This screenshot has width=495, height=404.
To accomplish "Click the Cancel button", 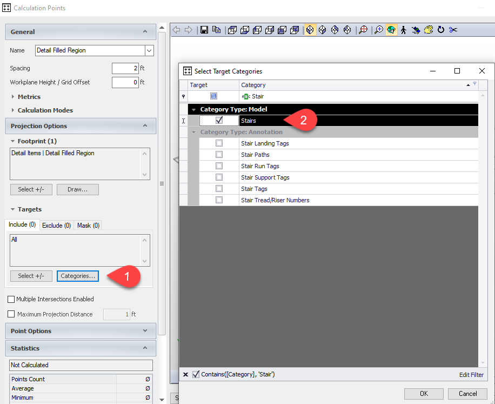I will point(467,394).
